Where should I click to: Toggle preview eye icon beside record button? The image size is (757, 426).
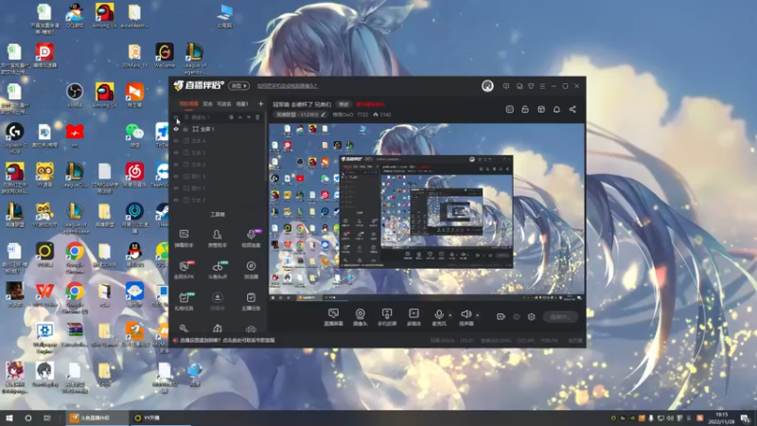click(516, 317)
